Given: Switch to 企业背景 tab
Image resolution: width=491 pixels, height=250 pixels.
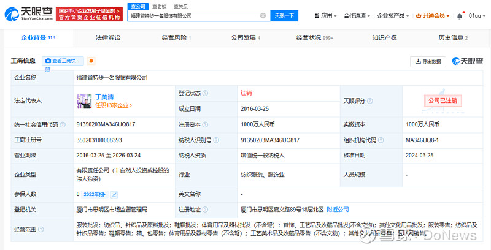Looking at the screenshot, I should click(x=38, y=38).
